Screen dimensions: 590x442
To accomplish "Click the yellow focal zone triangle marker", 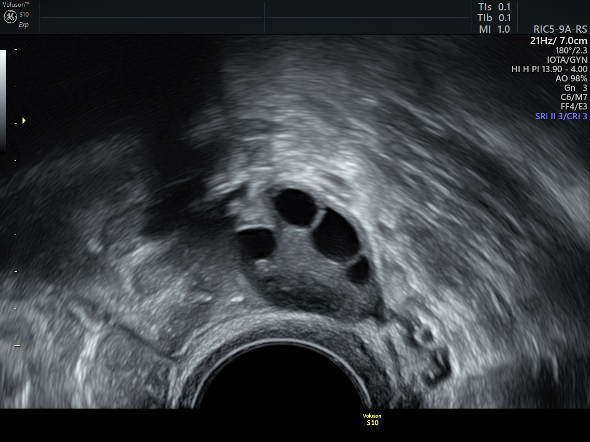I will pyautogui.click(x=24, y=121).
